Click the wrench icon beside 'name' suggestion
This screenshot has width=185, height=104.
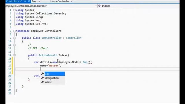tap(42, 82)
